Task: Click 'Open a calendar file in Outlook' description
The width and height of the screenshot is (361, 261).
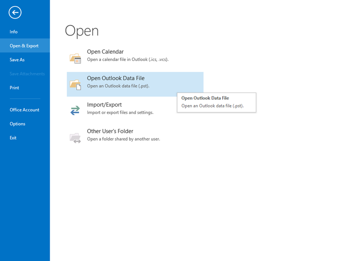Action: click(x=128, y=60)
